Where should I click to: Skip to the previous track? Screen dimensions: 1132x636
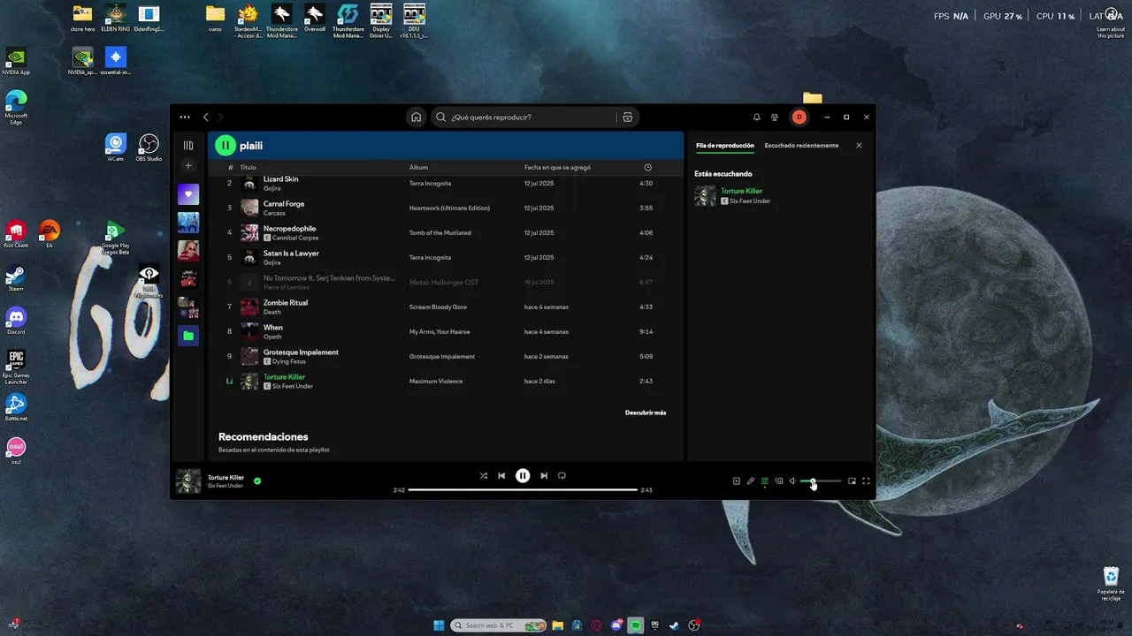pyautogui.click(x=501, y=475)
